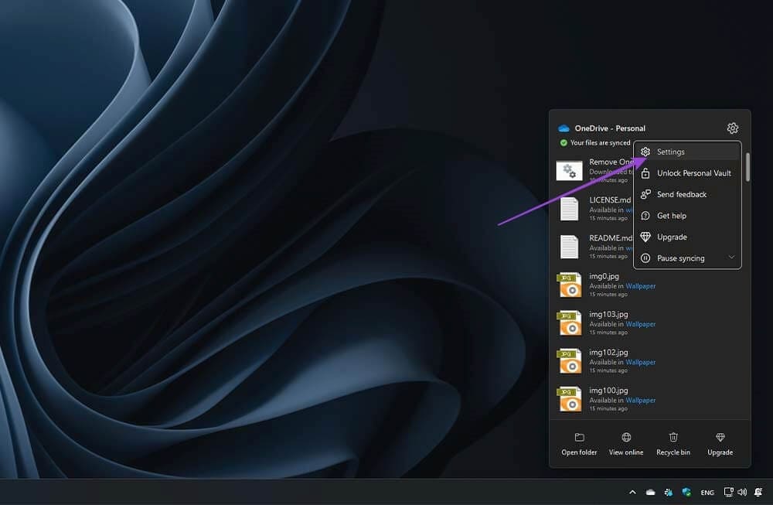
Task: Click the OneDrive cloud icon in system tray
Action: click(651, 492)
